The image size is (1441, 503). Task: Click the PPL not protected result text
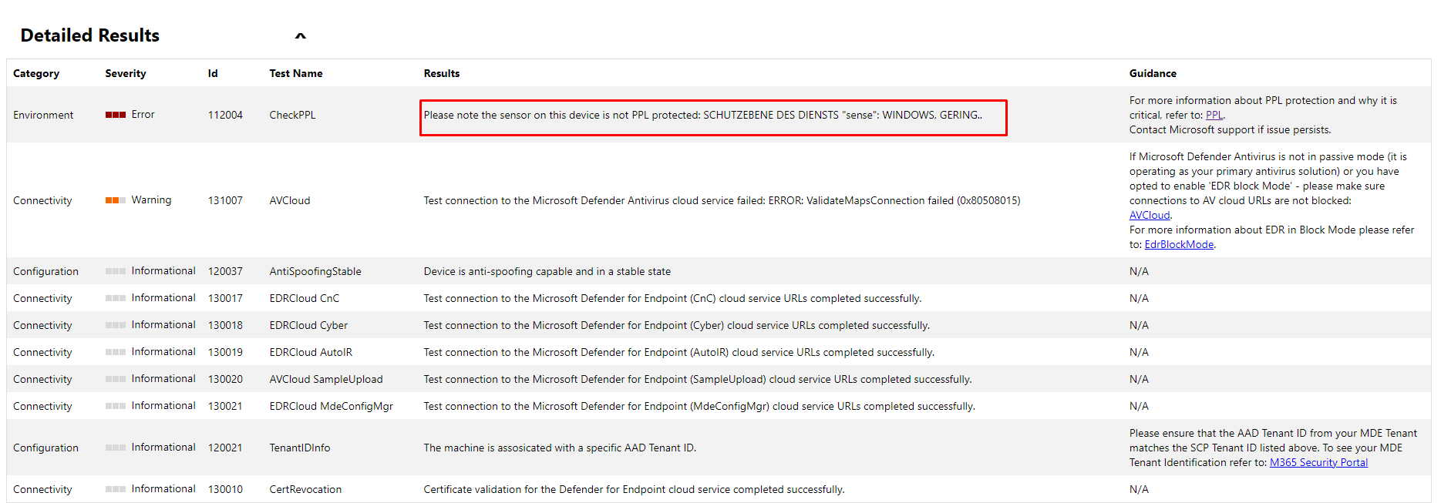703,115
